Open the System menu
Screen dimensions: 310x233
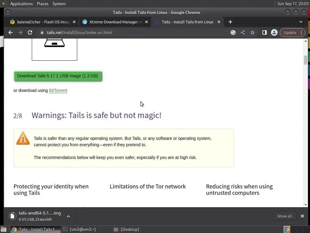tap(59, 4)
